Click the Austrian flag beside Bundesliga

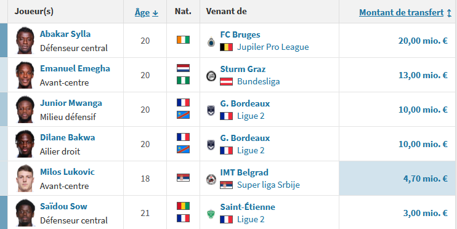pyautogui.click(x=227, y=82)
